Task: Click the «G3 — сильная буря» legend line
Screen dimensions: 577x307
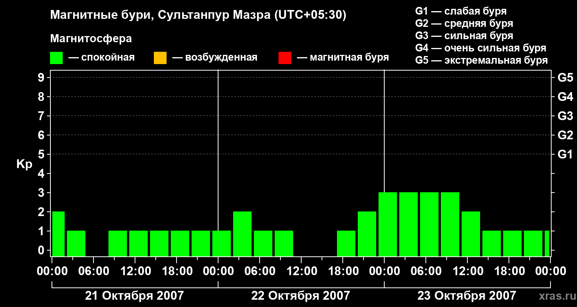Action: 464,36
